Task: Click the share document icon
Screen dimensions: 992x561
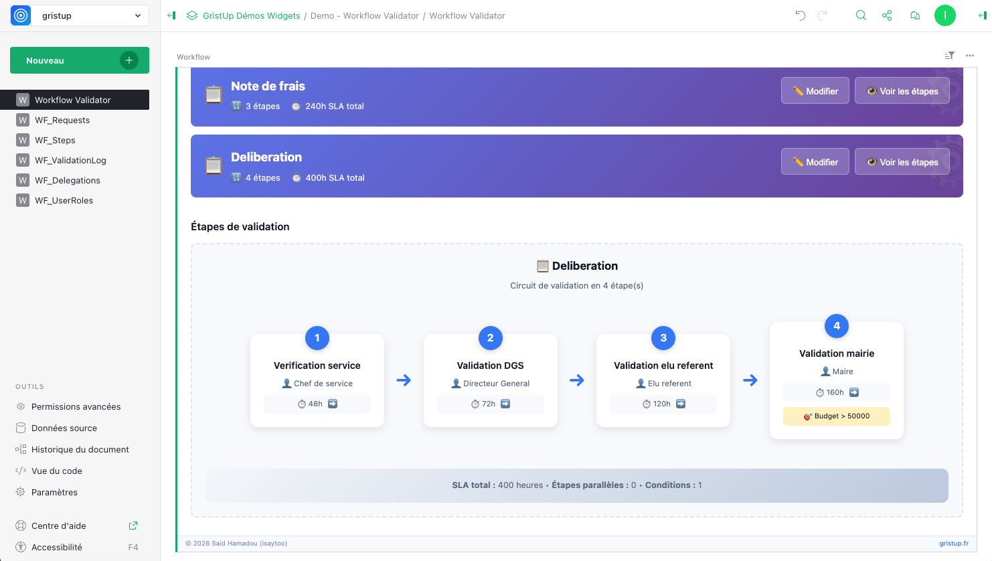Action: tap(887, 15)
